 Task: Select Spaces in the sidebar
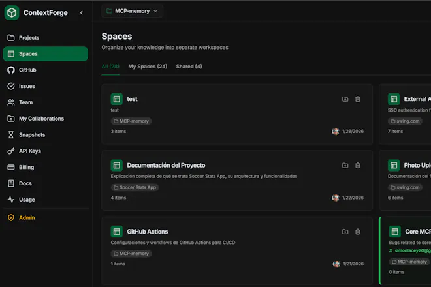(x=46, y=54)
